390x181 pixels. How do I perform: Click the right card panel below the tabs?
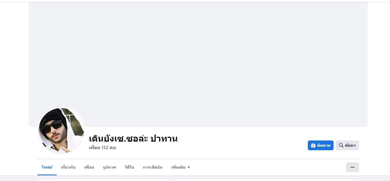point(267,180)
